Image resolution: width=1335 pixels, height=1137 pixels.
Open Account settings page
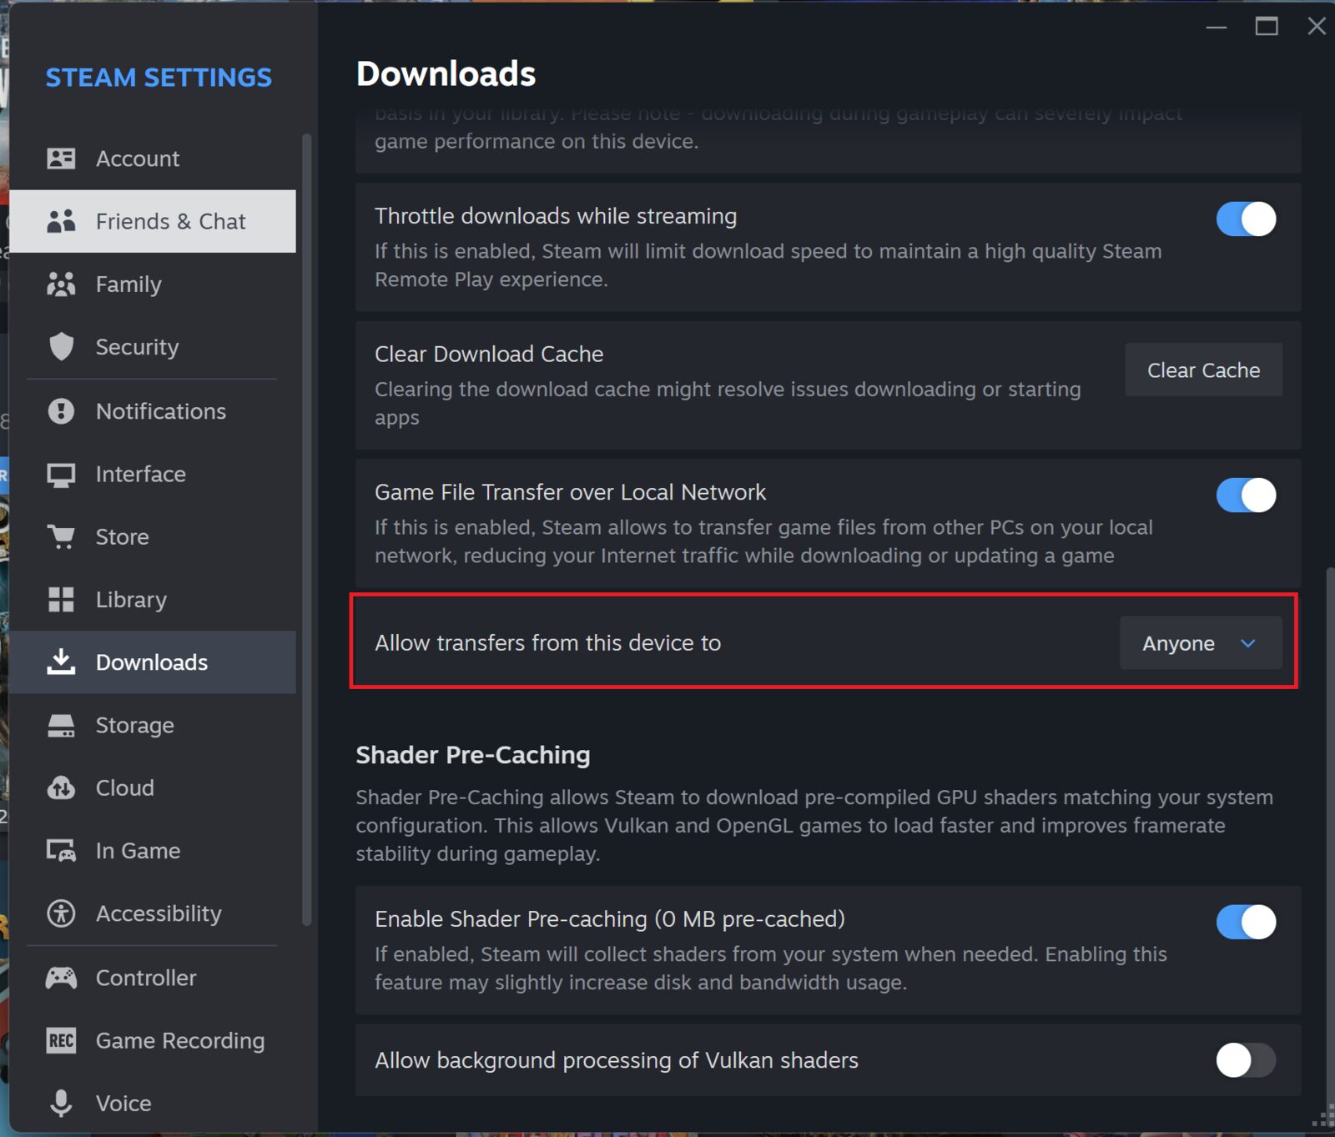tap(153, 158)
